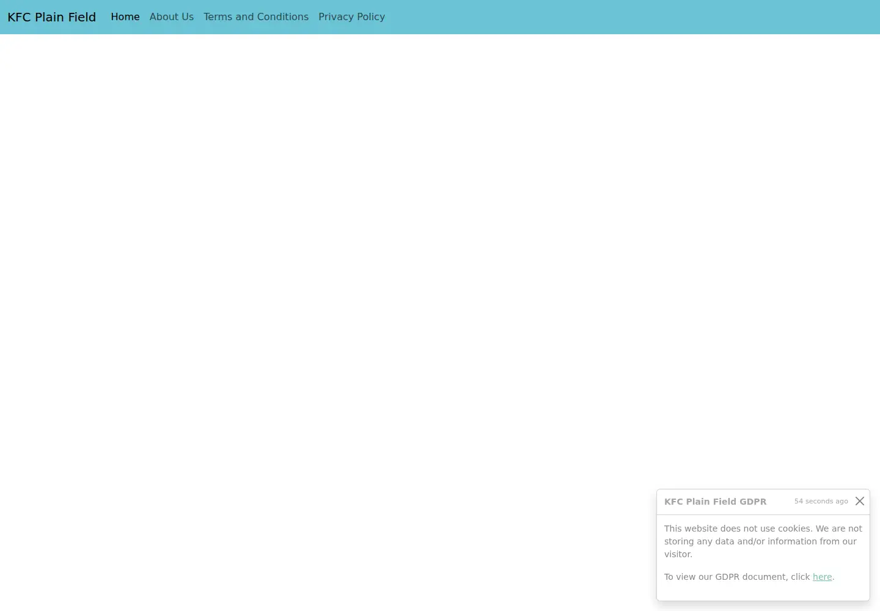Click the 'here' GDPR document link
This screenshot has width=880, height=611.
822,577
